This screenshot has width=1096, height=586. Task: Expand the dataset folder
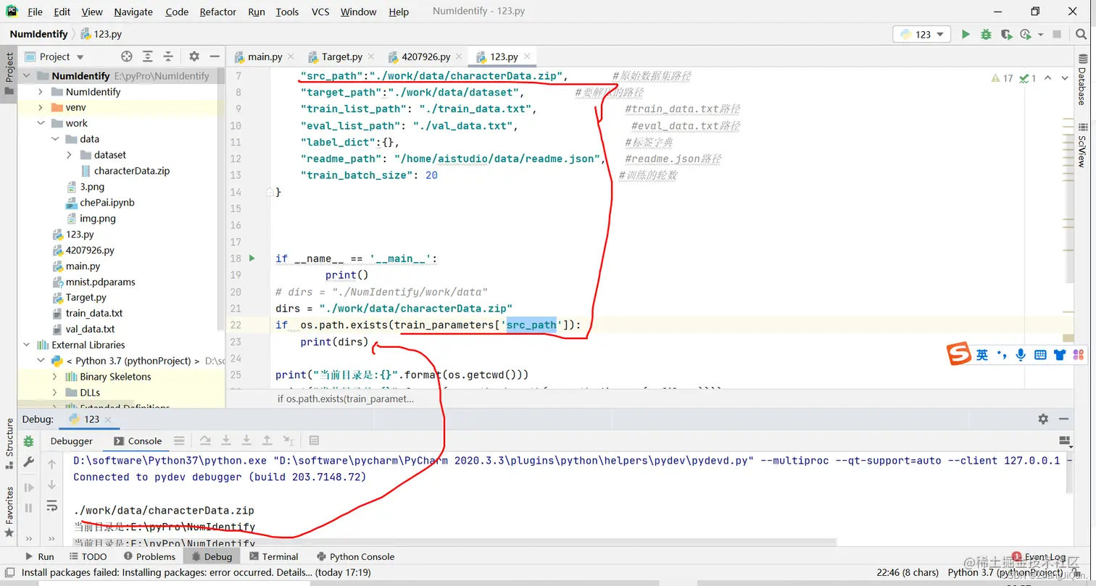[69, 155]
